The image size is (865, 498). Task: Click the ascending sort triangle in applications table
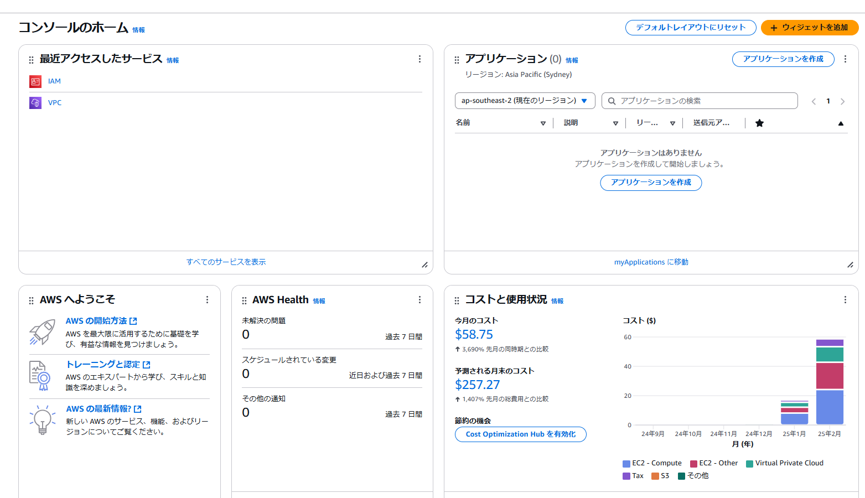(x=841, y=123)
